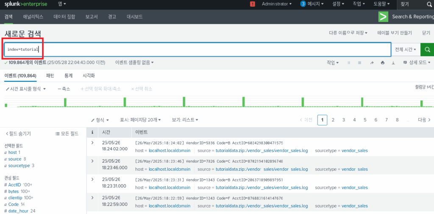Click the blue messages count badge

point(303,4)
